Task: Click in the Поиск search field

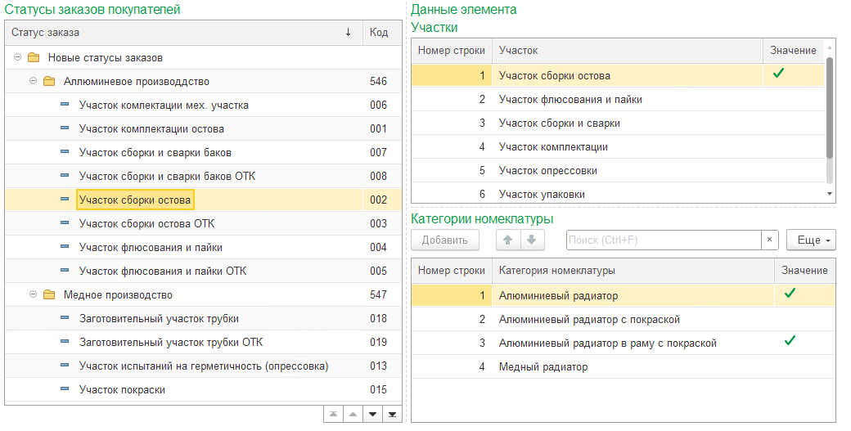Action: pos(663,240)
